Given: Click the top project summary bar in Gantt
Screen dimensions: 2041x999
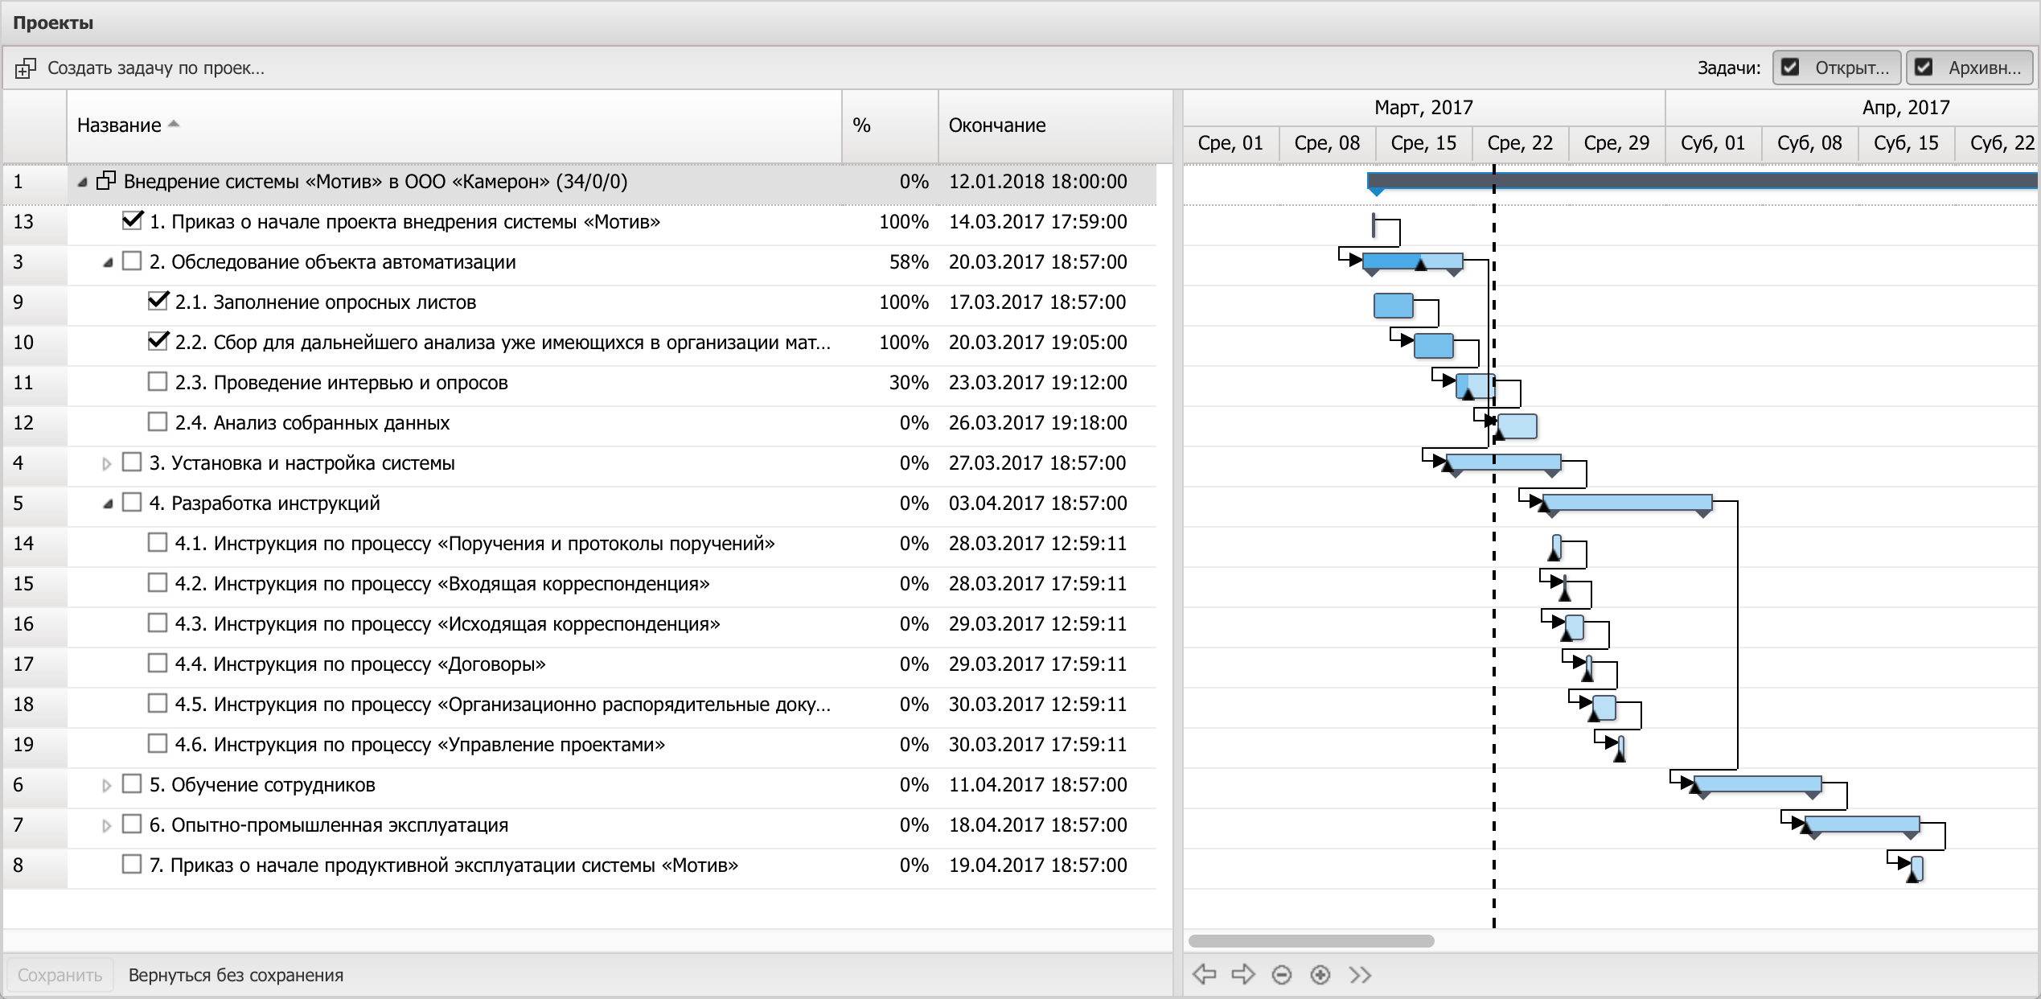Looking at the screenshot, I should point(1702,180).
